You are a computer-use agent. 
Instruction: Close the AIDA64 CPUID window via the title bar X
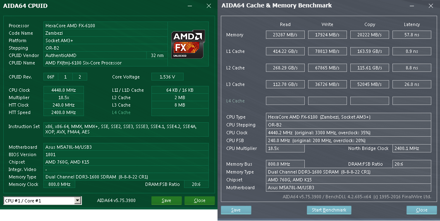(x=209, y=6)
